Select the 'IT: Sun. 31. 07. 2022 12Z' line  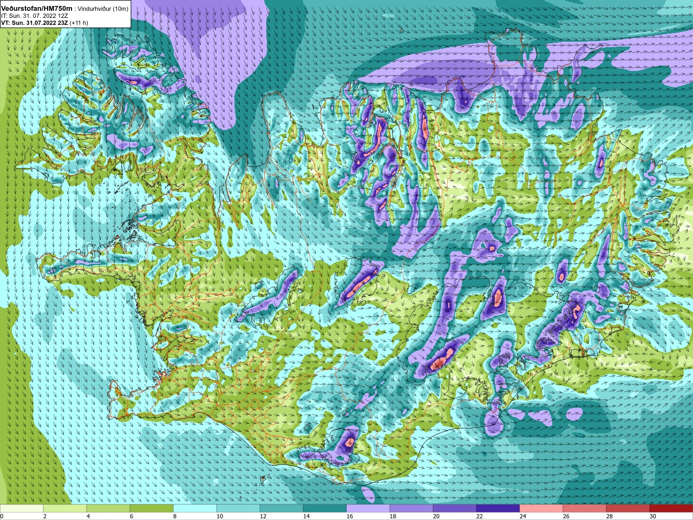tap(34, 16)
